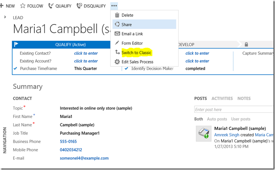
Task: Click the Disqualify phone icon in toolbar
Action: point(79,6)
